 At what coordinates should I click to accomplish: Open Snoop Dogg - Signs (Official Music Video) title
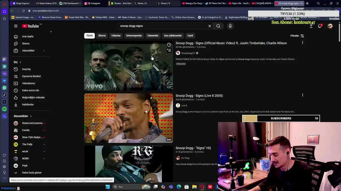[x=231, y=43]
